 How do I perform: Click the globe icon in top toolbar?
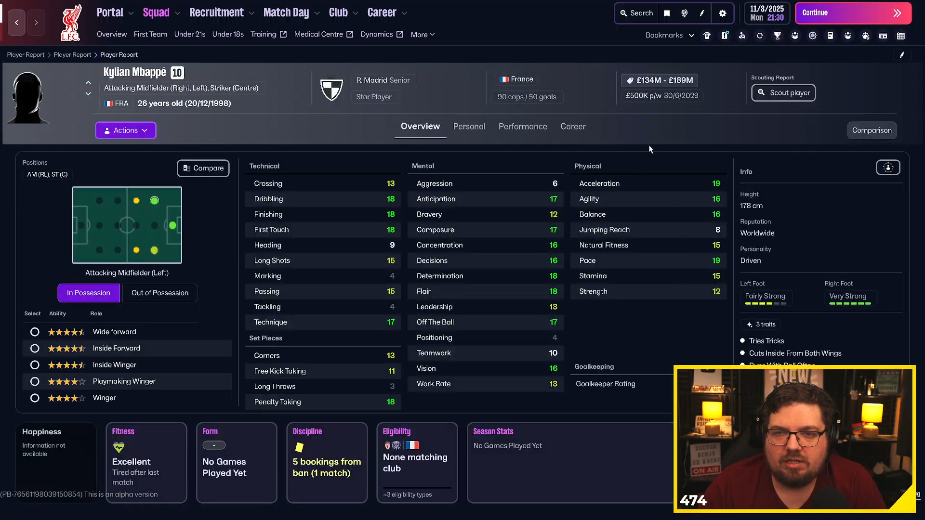click(684, 13)
